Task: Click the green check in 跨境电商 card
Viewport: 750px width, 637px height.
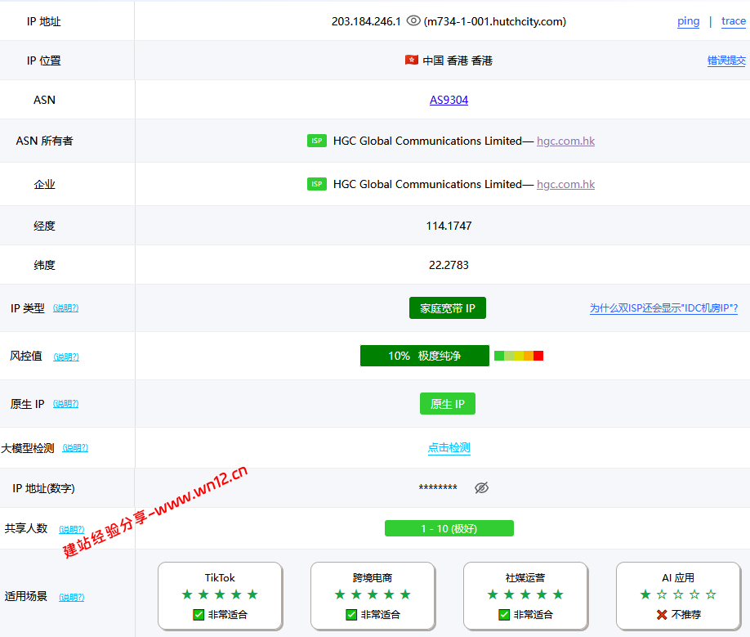Action: point(351,614)
